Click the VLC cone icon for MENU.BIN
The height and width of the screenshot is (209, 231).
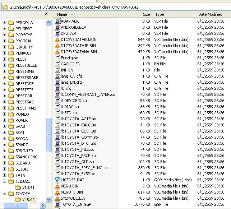pos(57,186)
